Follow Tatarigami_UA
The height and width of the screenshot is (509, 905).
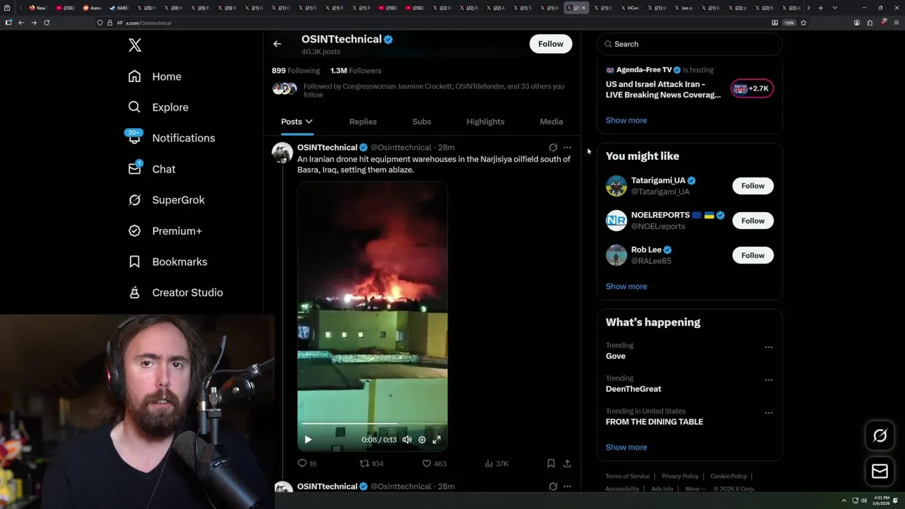(753, 186)
